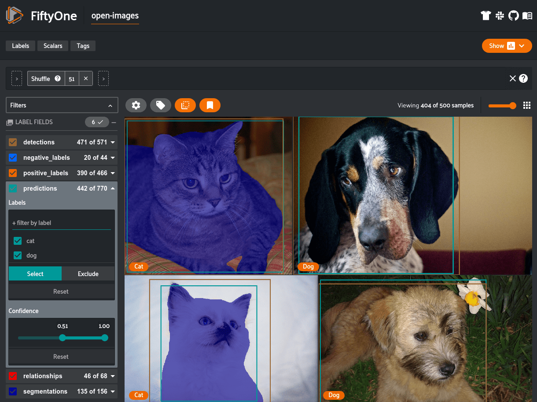Click the help question mark icon
537x402 pixels.
click(523, 78)
